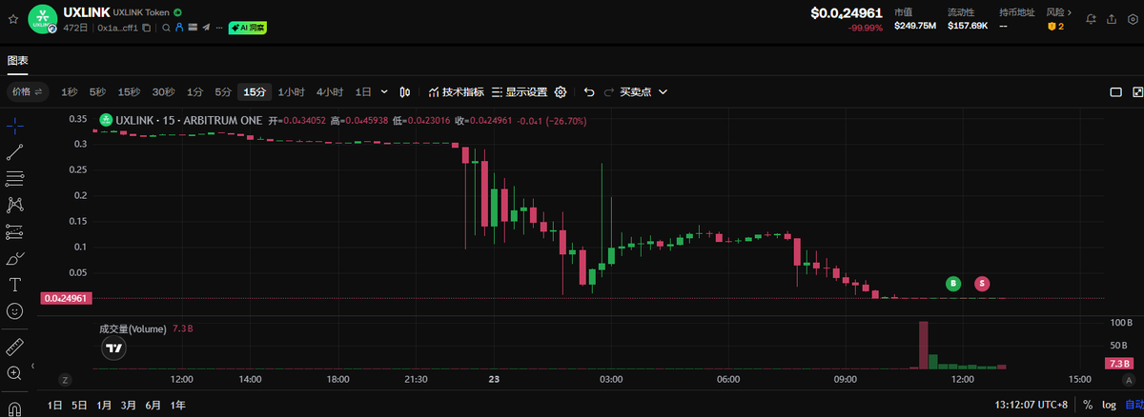The height and width of the screenshot is (417, 1144).
Task: Click the price alert bell icon
Action: pos(1091,18)
